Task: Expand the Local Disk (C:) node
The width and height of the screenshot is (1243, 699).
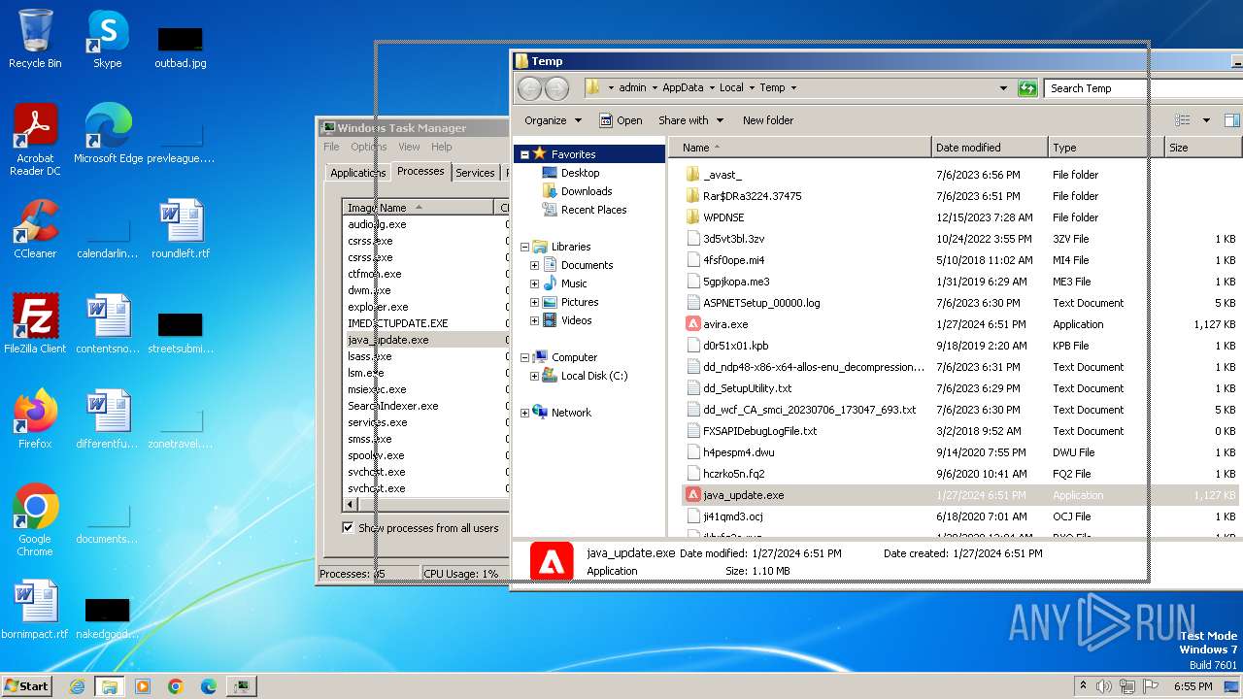Action: [x=534, y=376]
